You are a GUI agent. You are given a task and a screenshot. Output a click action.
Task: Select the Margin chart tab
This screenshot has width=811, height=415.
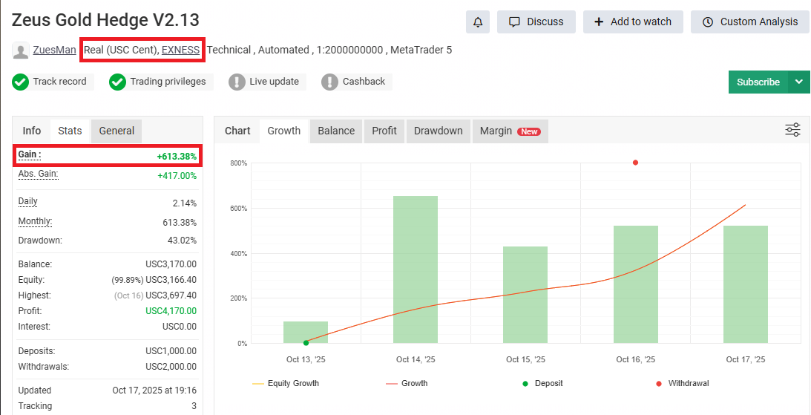(x=509, y=131)
